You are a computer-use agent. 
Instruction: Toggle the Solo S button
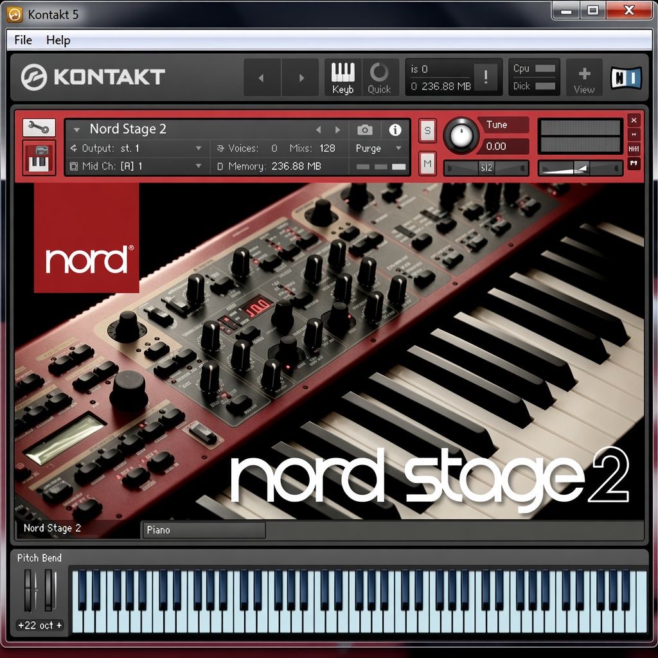[x=427, y=130]
